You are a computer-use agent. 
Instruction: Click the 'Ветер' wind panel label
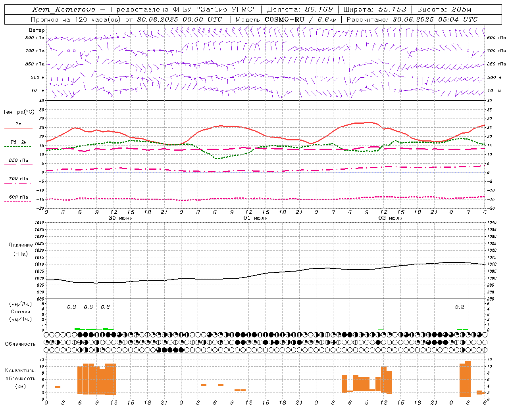click(x=37, y=30)
